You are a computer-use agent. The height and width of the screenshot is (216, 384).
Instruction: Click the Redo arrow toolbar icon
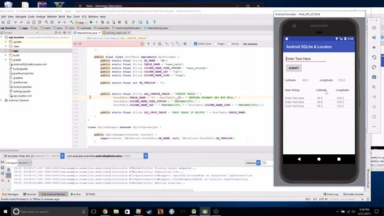tap(22, 22)
